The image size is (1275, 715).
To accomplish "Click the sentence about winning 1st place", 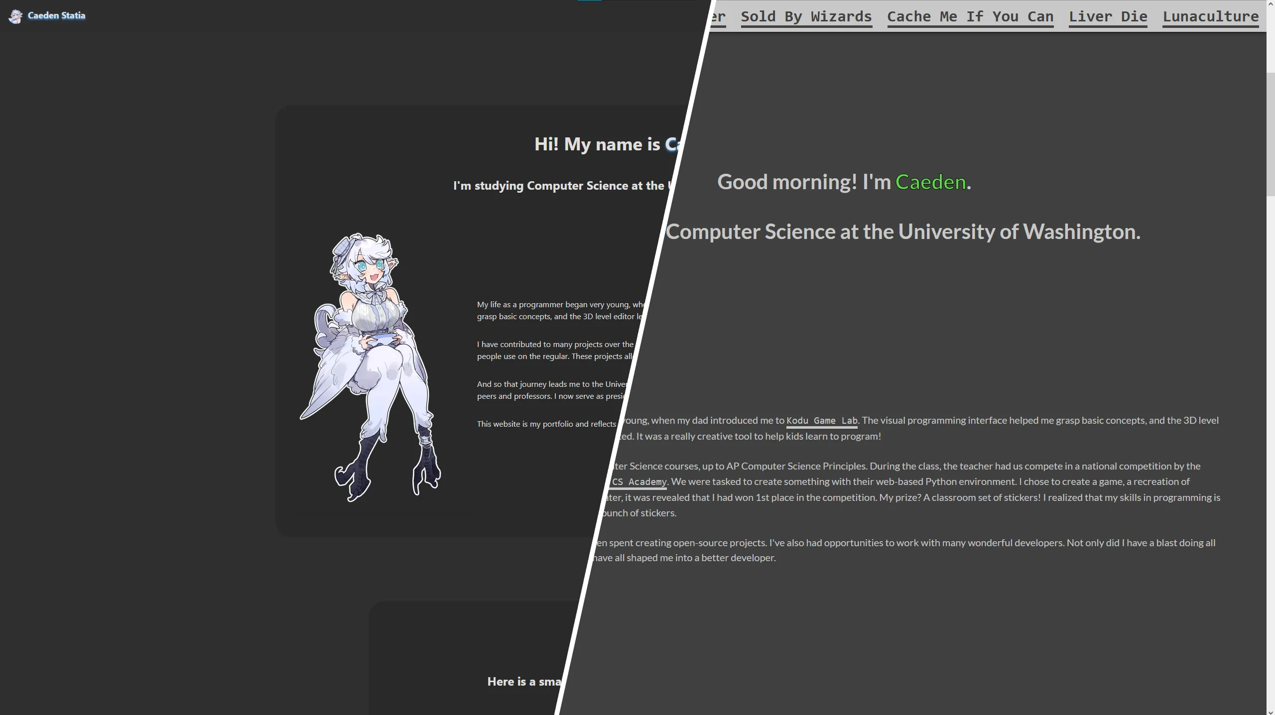I will click(x=739, y=497).
